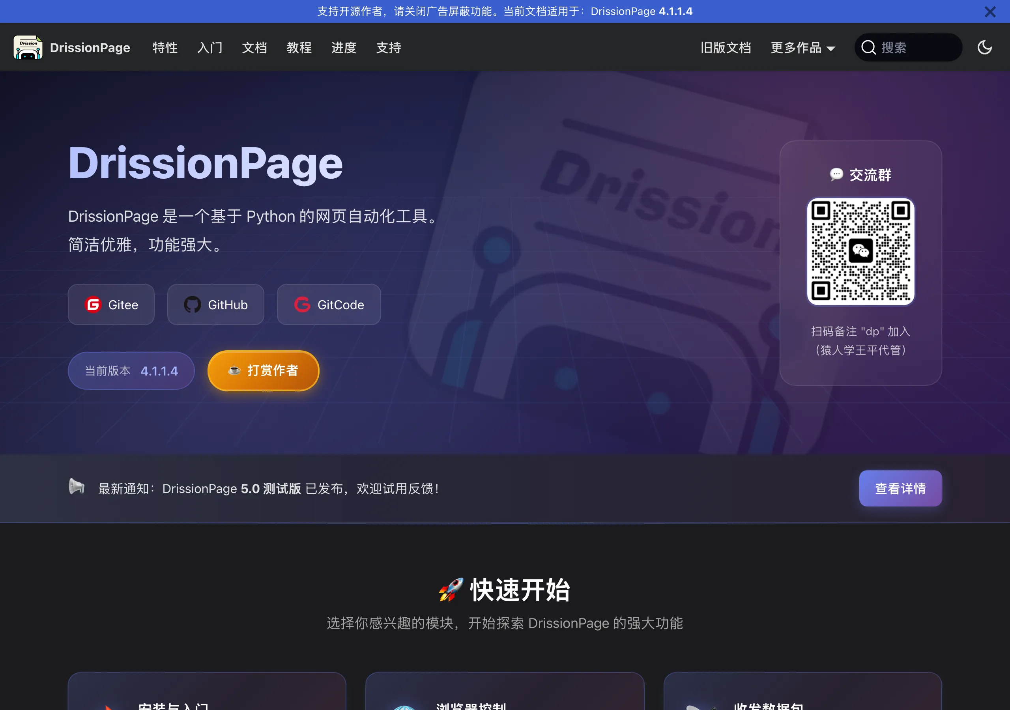Click the megaphone notification icon

(x=77, y=486)
